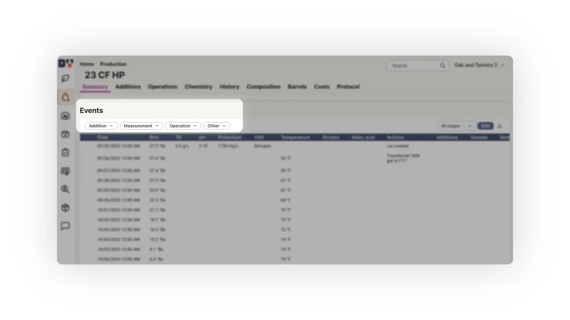
Task: Switch to the History tab
Action: (229, 87)
